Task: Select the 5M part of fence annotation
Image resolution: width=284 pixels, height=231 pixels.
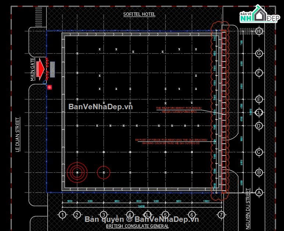Action: (171, 141)
